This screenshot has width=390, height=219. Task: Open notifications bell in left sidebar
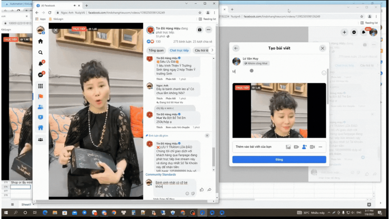41,64
